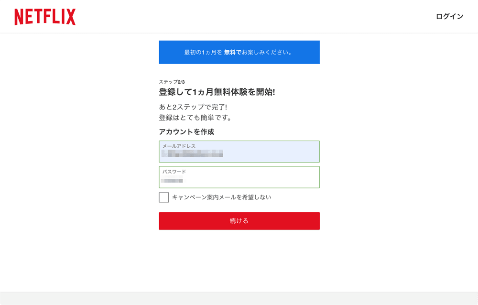Click the 登録して1ヵ月無料体験を開始! heading

tap(217, 92)
